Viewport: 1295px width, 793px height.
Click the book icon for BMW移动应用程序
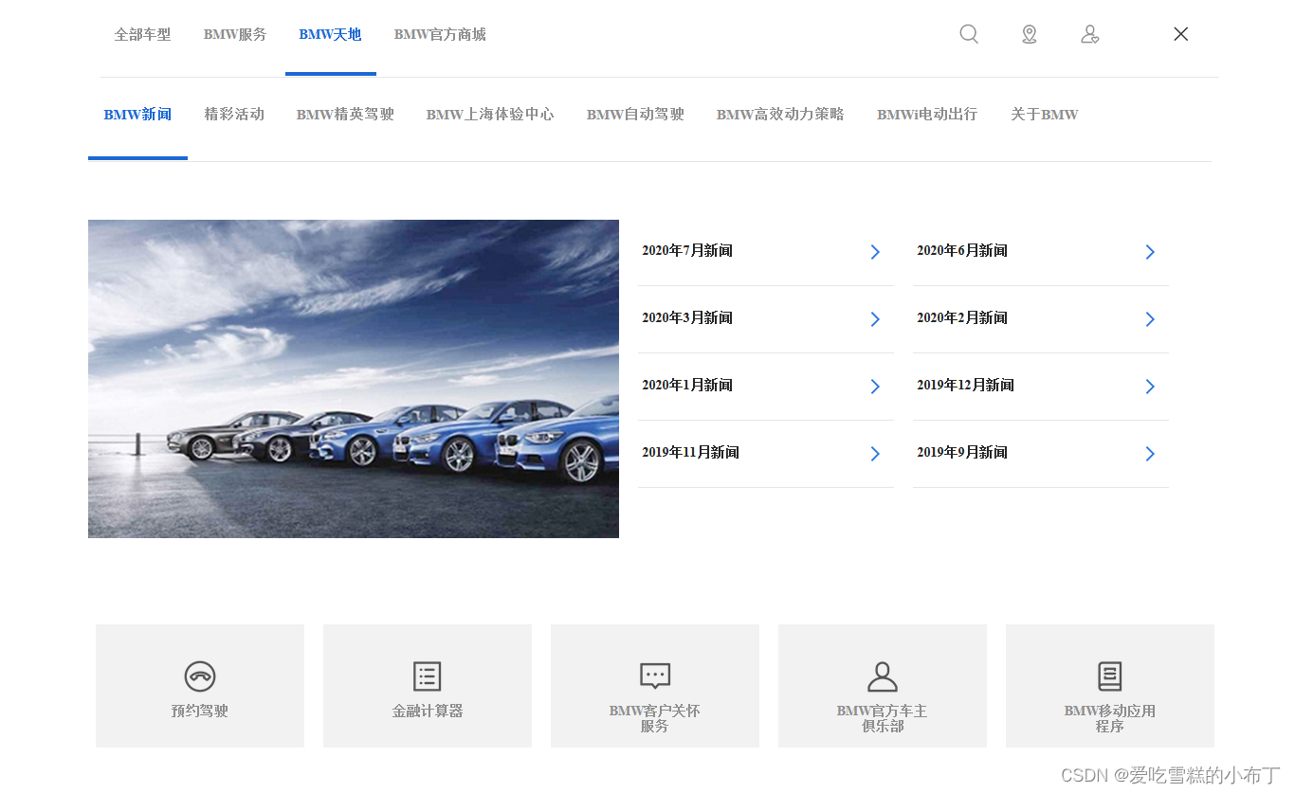(x=1110, y=676)
